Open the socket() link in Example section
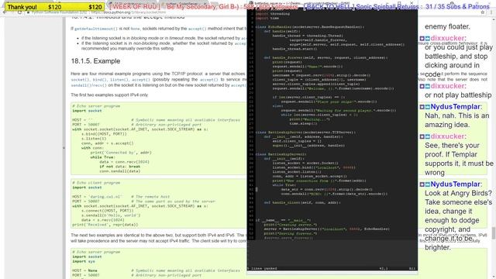The width and height of the screenshot is (496, 279). 79,80
